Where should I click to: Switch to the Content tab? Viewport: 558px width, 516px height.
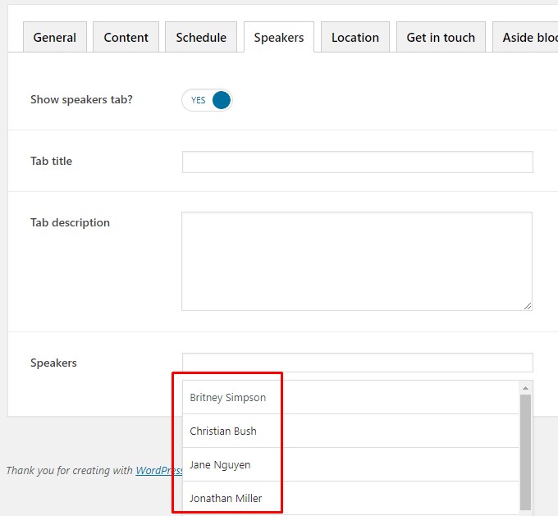click(126, 38)
